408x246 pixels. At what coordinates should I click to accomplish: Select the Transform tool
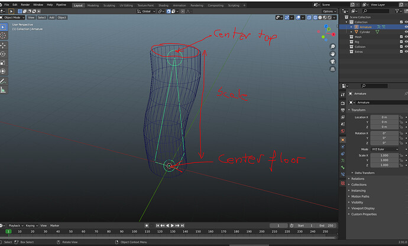(3, 71)
